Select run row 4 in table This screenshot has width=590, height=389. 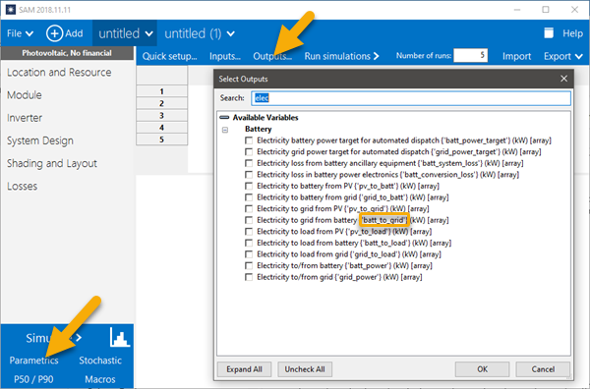click(x=162, y=128)
